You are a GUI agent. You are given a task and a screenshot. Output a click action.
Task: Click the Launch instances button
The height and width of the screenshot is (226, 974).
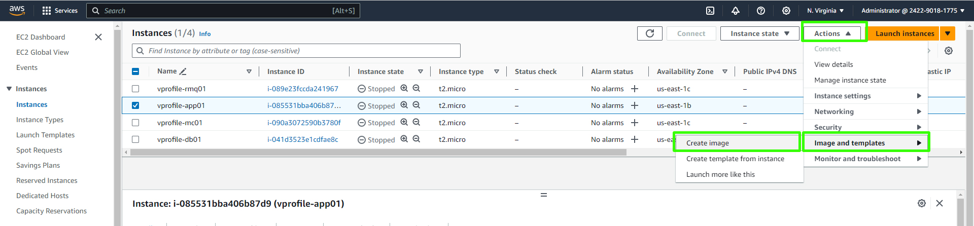pos(905,33)
